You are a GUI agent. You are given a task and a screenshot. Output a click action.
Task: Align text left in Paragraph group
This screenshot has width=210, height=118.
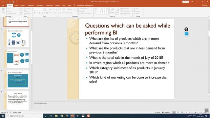coord(60,13)
